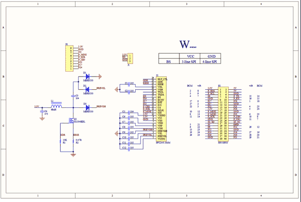Select capacitor C4 next to the 3.3V input
Screen dimensions: 301x202
42,111
